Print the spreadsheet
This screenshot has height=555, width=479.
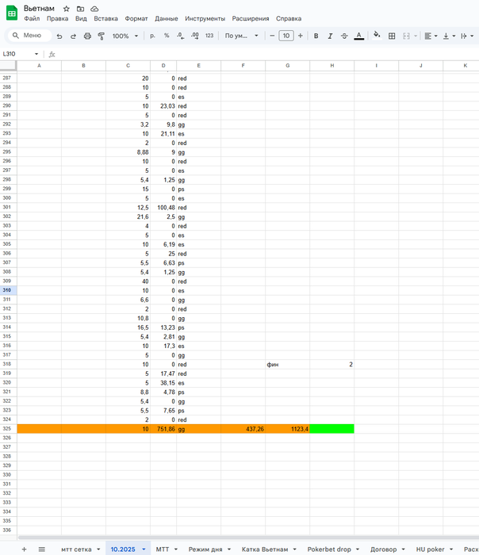tap(87, 36)
